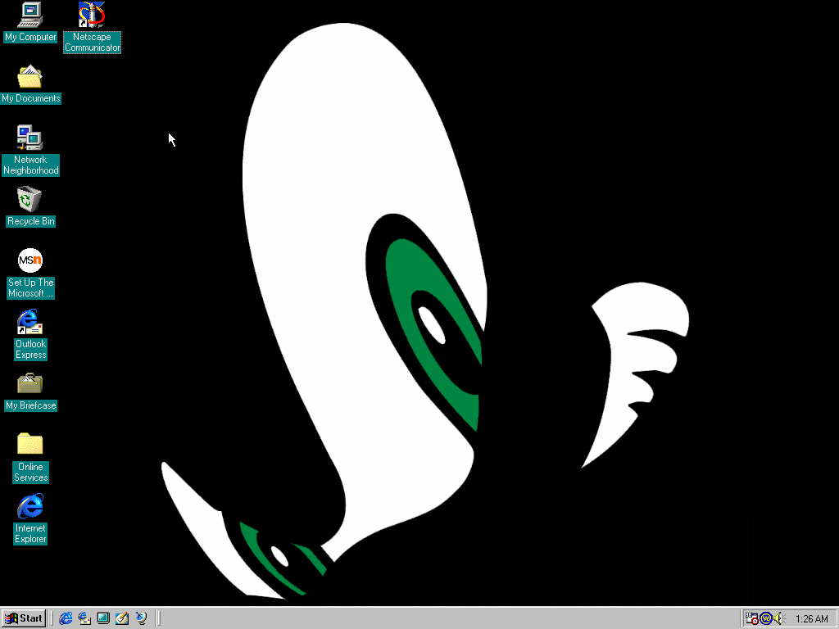This screenshot has height=629, width=839.
Task: Select the Network Neighborhood icon
Action: pos(30,138)
